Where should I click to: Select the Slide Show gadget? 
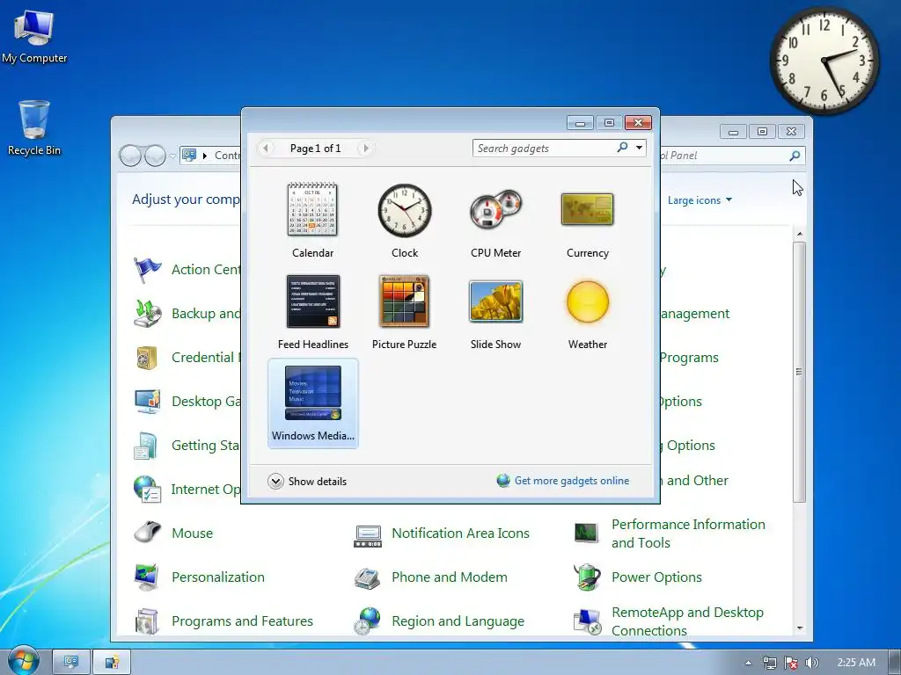click(496, 312)
